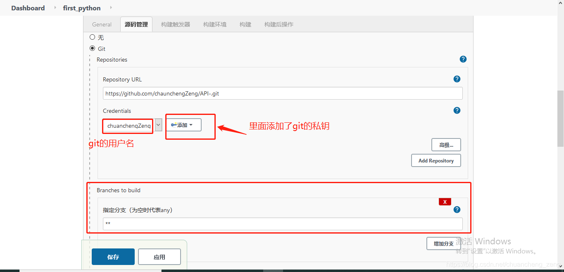Image resolution: width=564 pixels, height=272 pixels.
Task: Click the 保存 button
Action: [x=113, y=256]
